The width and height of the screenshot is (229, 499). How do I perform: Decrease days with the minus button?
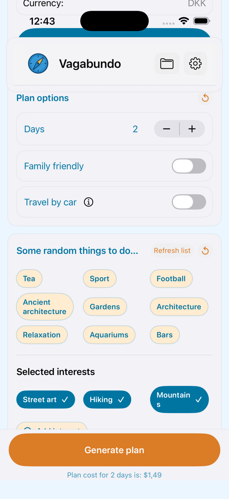[x=167, y=129]
